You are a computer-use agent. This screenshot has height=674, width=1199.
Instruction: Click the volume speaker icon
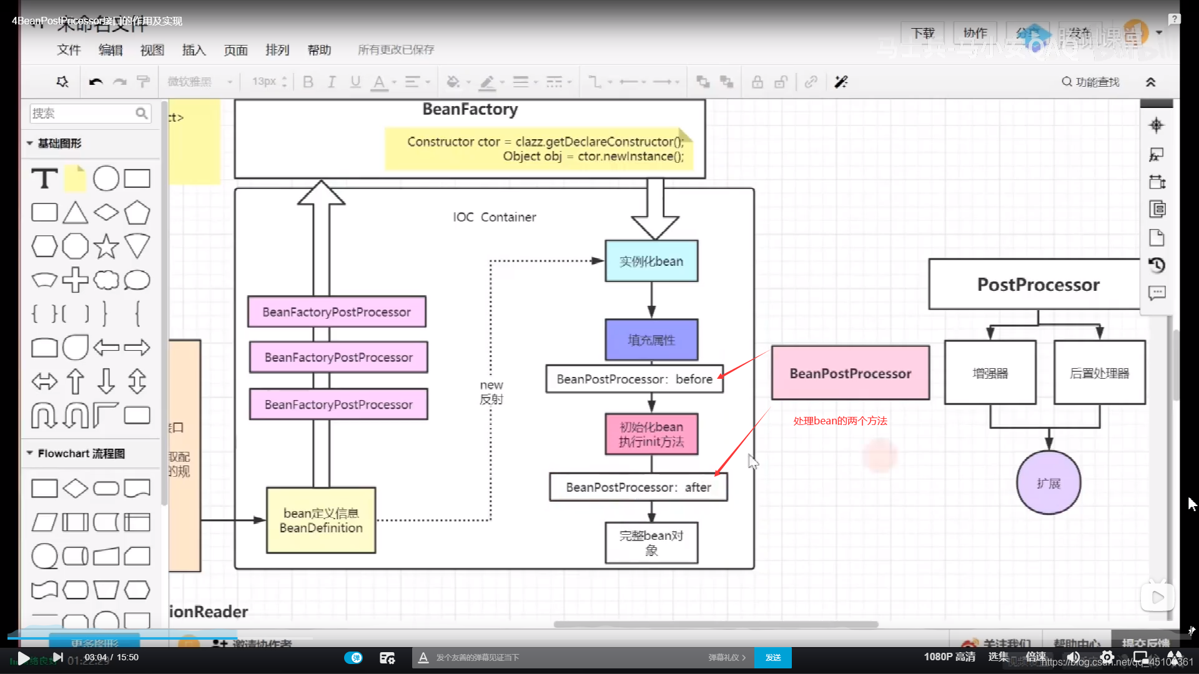(1073, 657)
